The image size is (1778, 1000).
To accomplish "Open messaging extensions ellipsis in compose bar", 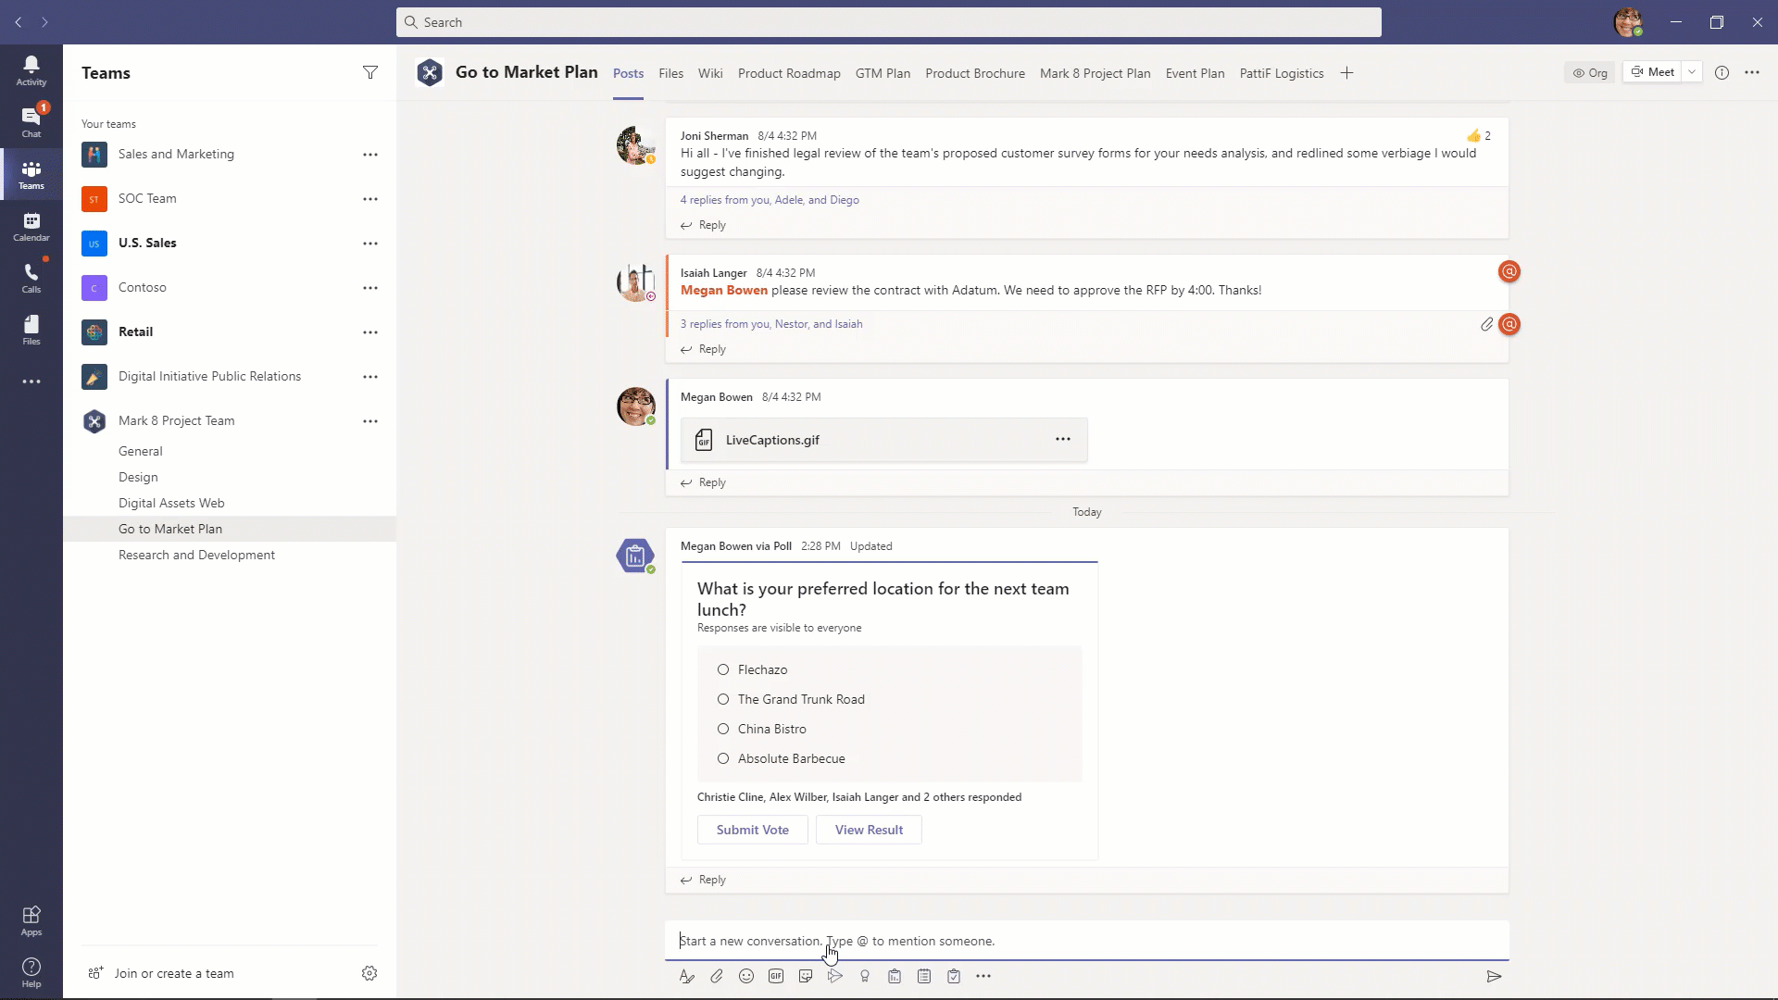I will 983,976.
